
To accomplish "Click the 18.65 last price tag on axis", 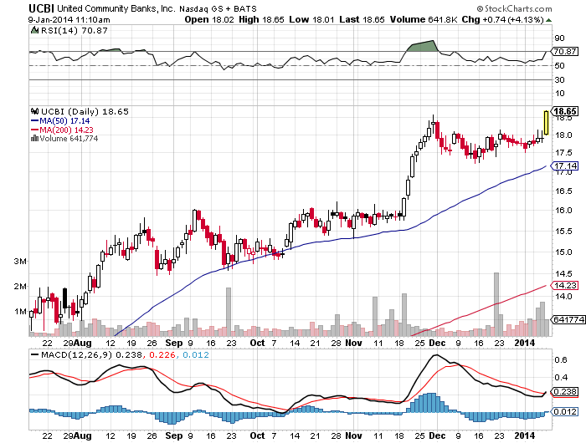I will (565, 111).
